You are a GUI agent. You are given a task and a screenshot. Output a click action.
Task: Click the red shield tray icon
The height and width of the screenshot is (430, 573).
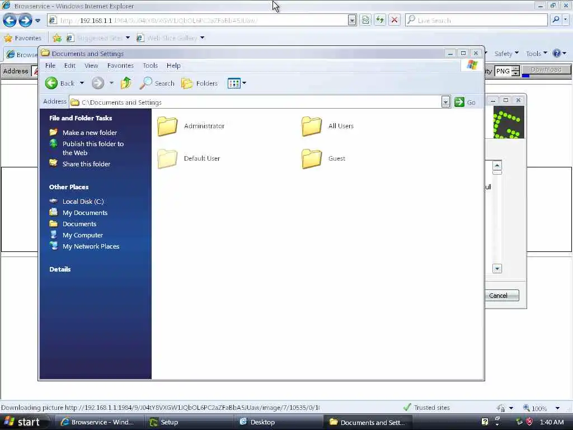529,422
